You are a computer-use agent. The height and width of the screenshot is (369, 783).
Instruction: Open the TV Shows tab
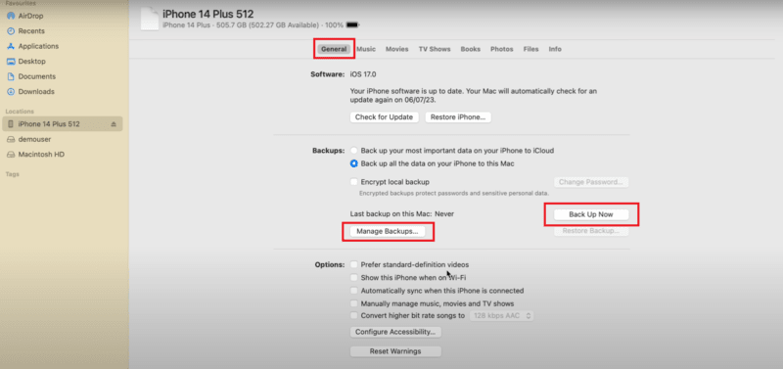[435, 49]
